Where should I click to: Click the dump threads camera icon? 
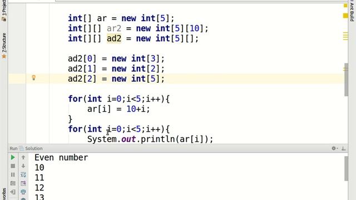(13, 183)
